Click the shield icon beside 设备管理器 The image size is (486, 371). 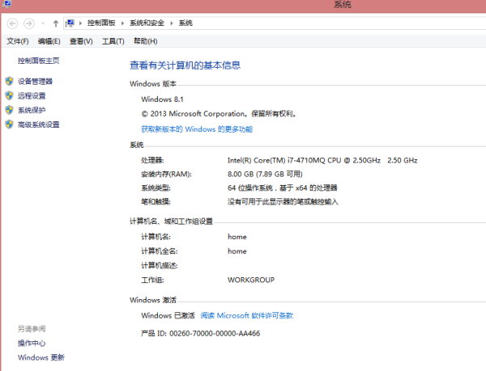point(9,82)
